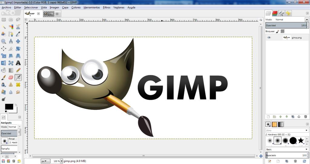
Task: Select the Move tool
Action: (18, 41)
